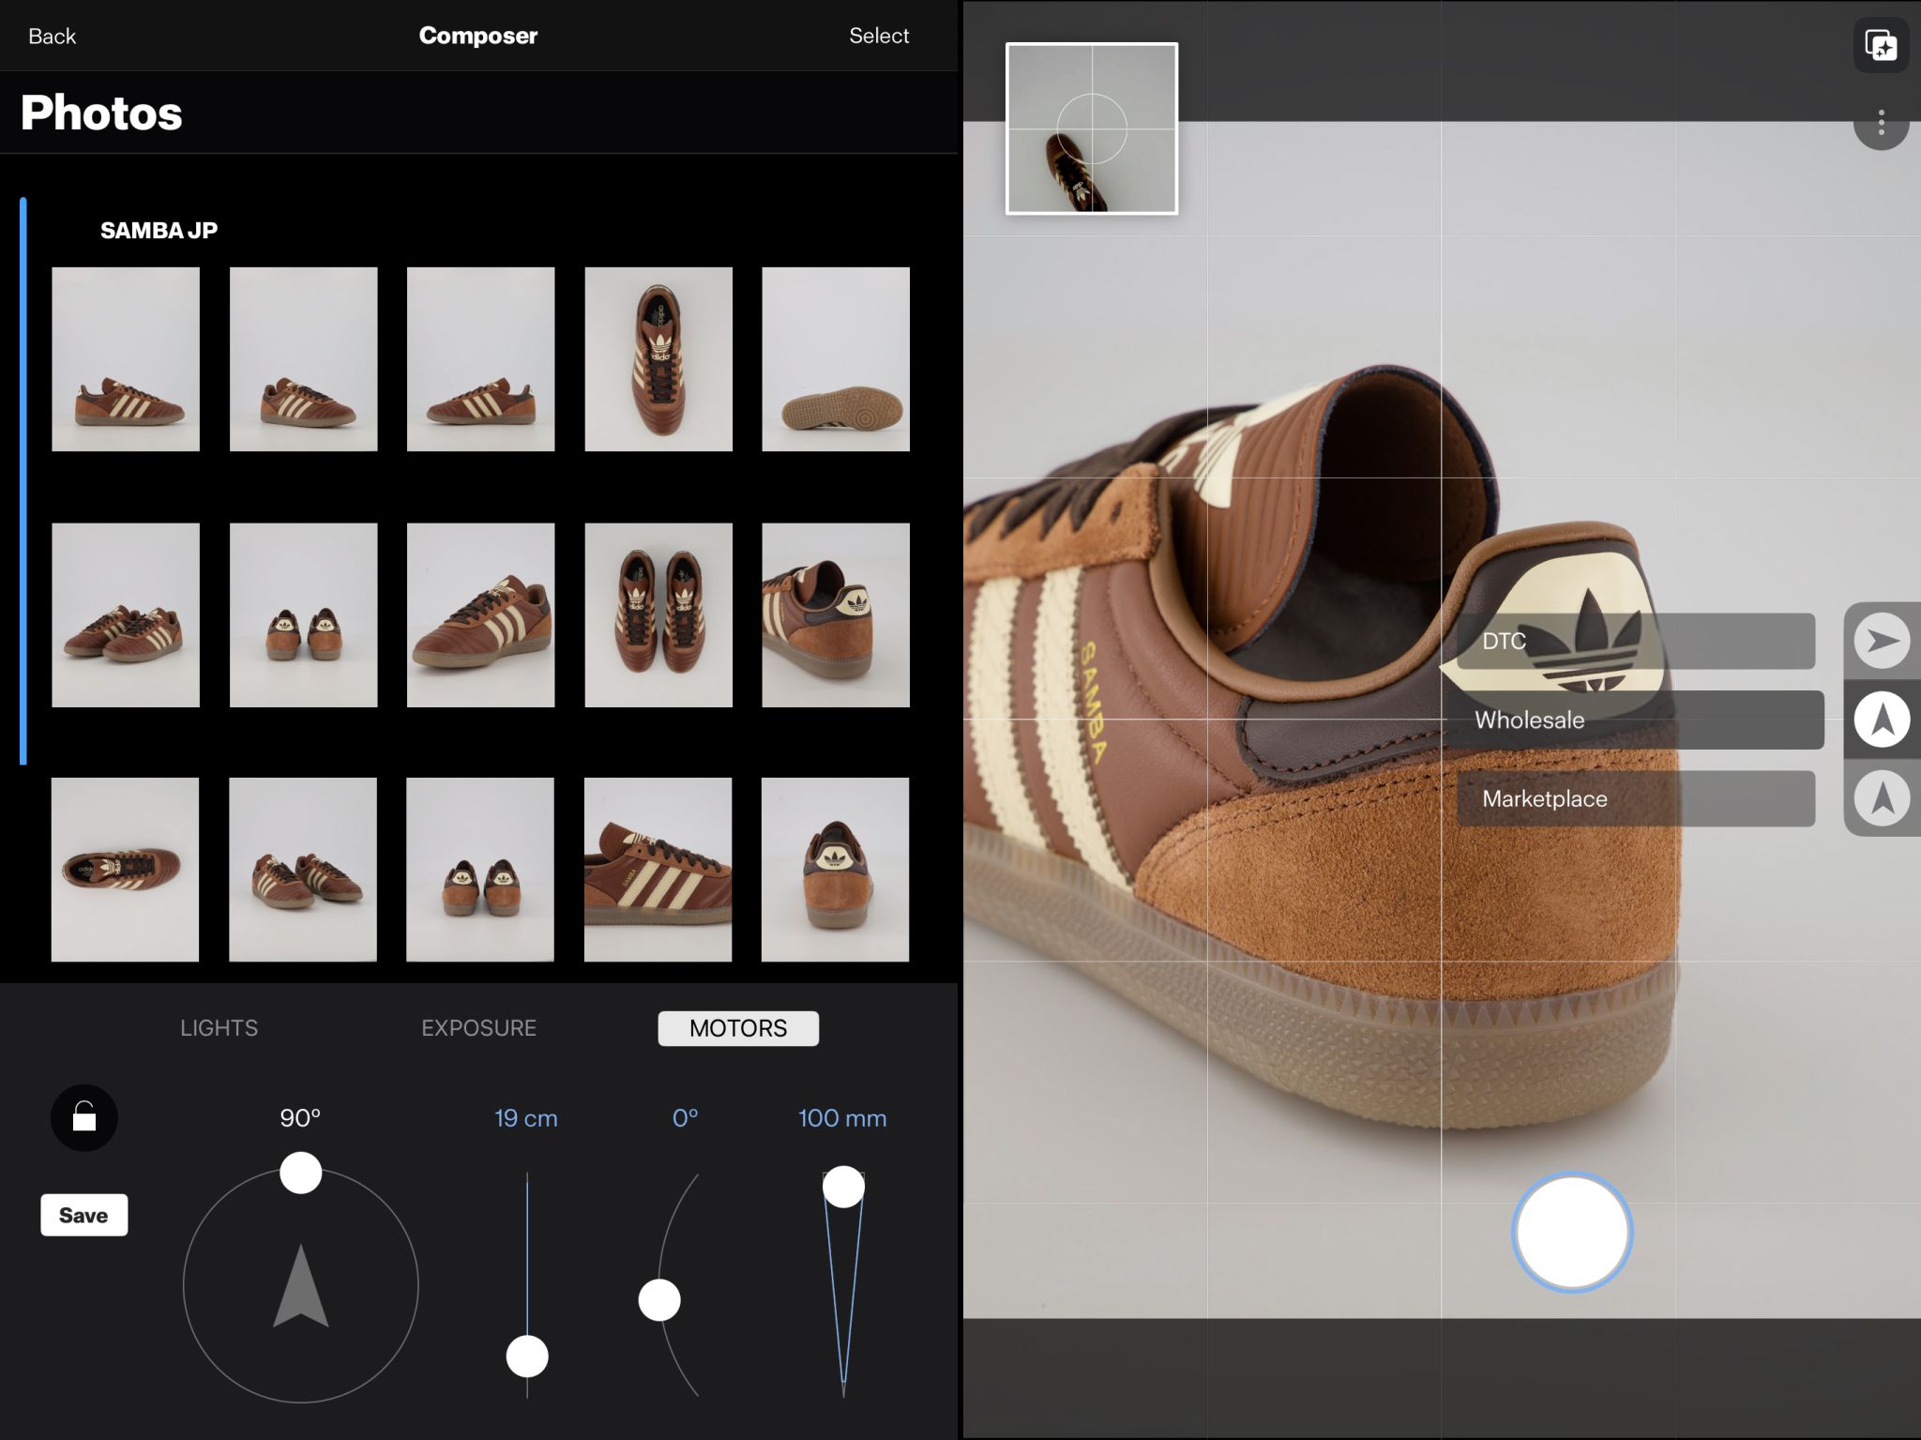
Task: Select the Wholesale preset arrow icon
Action: 1881,720
